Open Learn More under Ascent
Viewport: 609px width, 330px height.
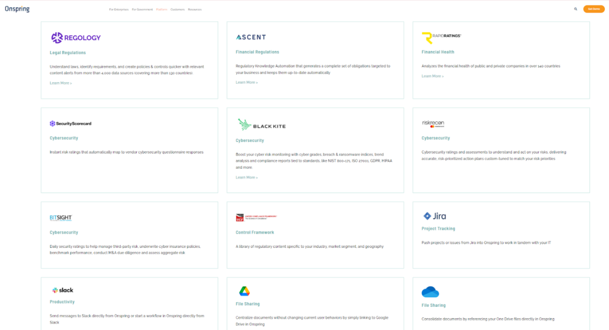(x=247, y=82)
